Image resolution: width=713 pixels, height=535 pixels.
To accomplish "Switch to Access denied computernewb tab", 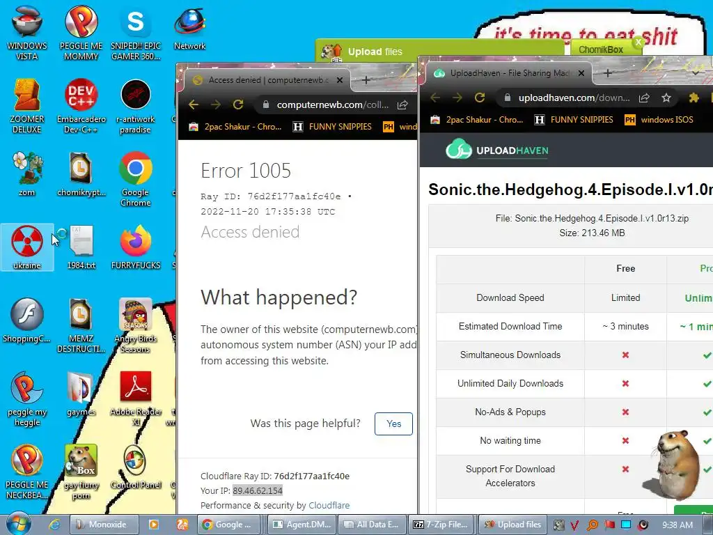I will click(267, 80).
